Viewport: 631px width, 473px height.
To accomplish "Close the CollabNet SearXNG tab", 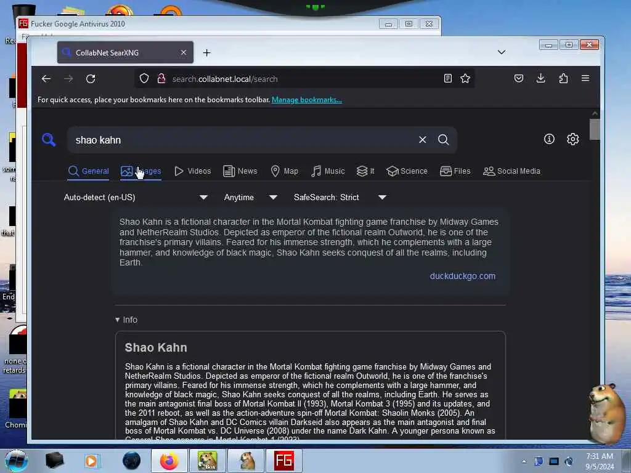I will pos(184,52).
